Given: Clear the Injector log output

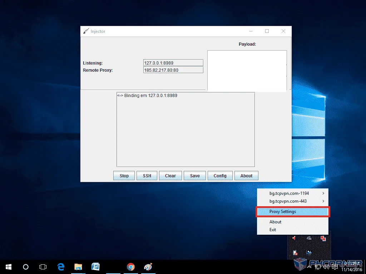Looking at the screenshot, I should click(x=170, y=176).
